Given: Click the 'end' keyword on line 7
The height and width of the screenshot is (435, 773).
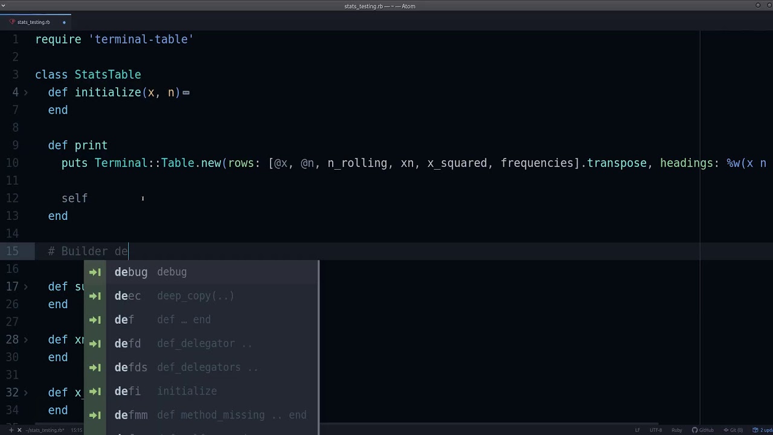Looking at the screenshot, I should coord(58,110).
